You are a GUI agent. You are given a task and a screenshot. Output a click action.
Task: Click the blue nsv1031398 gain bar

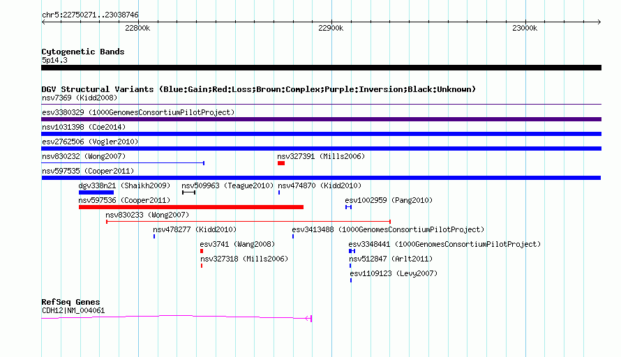(x=321, y=134)
